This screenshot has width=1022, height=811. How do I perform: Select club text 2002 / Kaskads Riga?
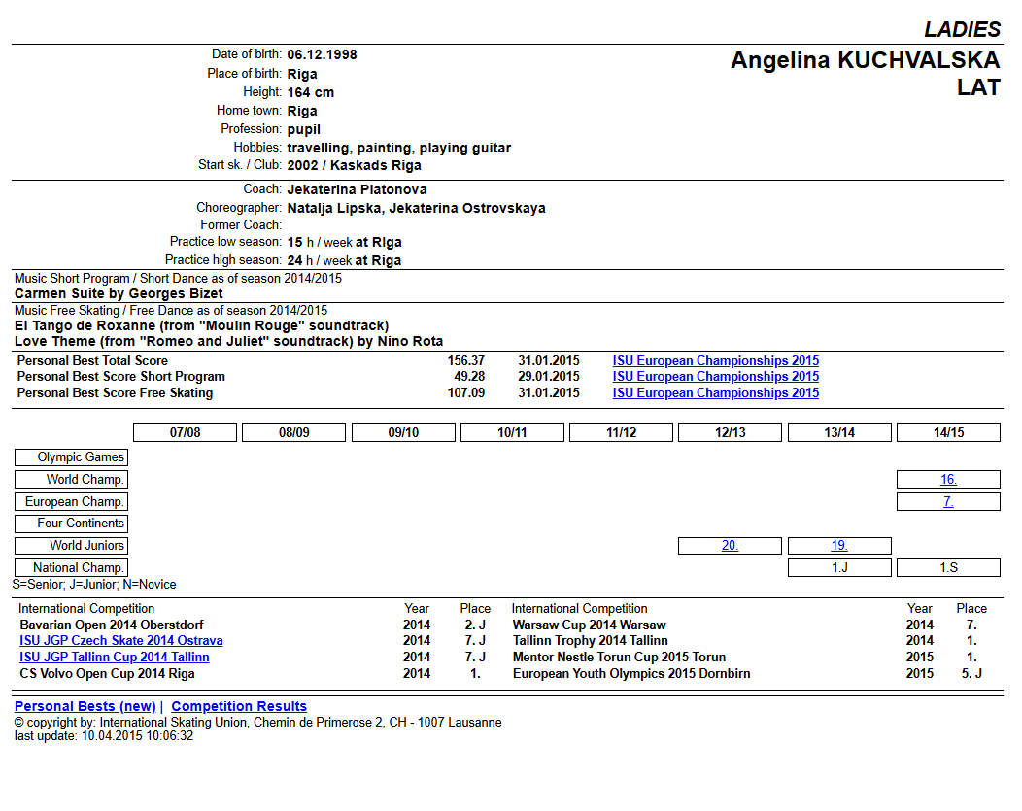[x=354, y=165]
